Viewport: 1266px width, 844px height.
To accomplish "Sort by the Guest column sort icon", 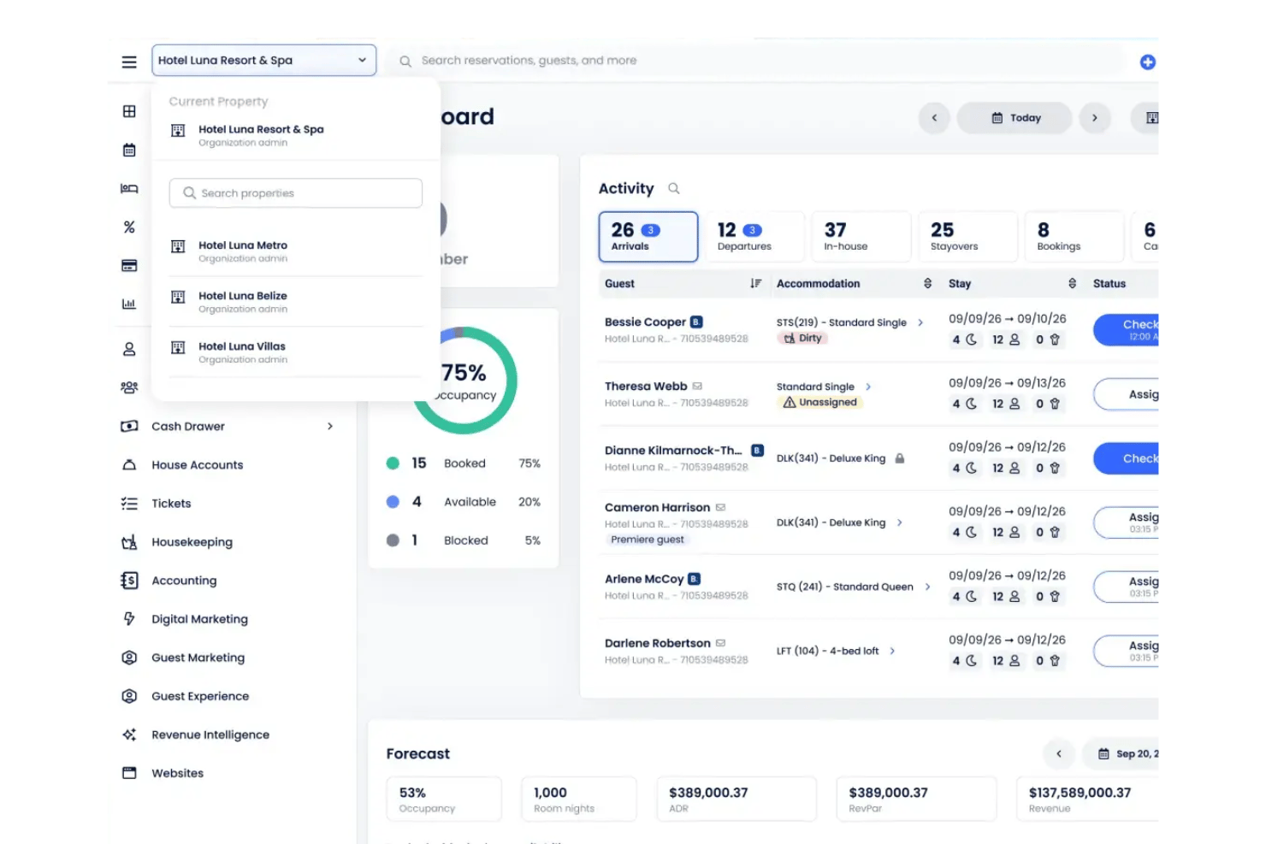I will point(755,283).
